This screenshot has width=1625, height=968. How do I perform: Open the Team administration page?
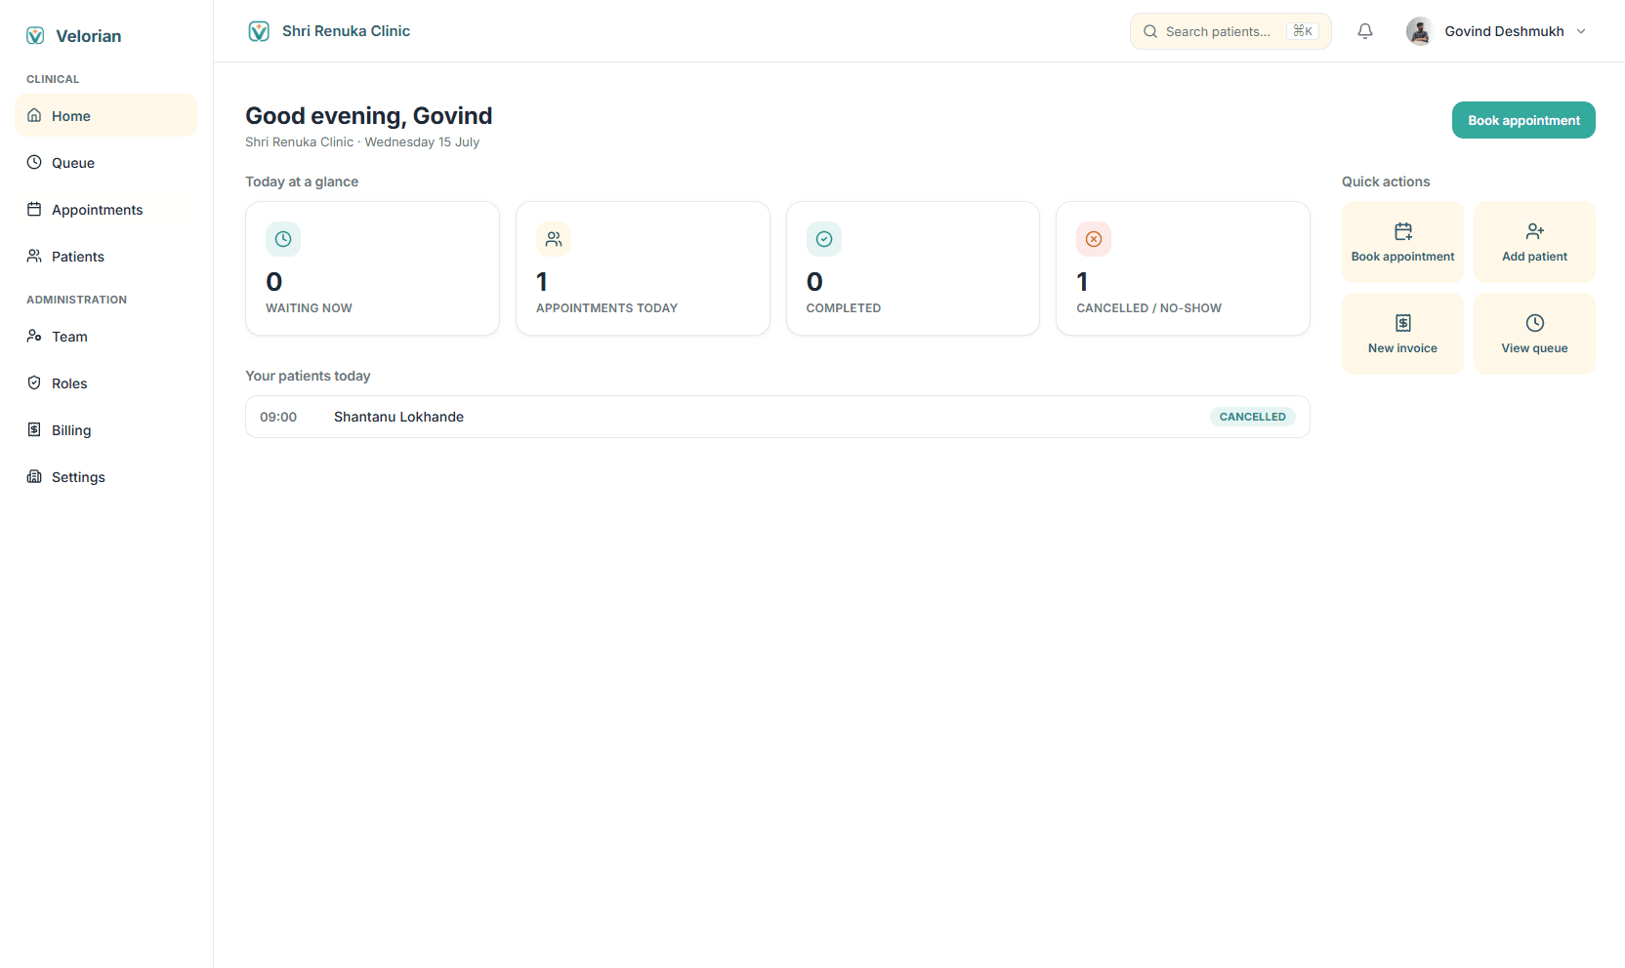105,336
